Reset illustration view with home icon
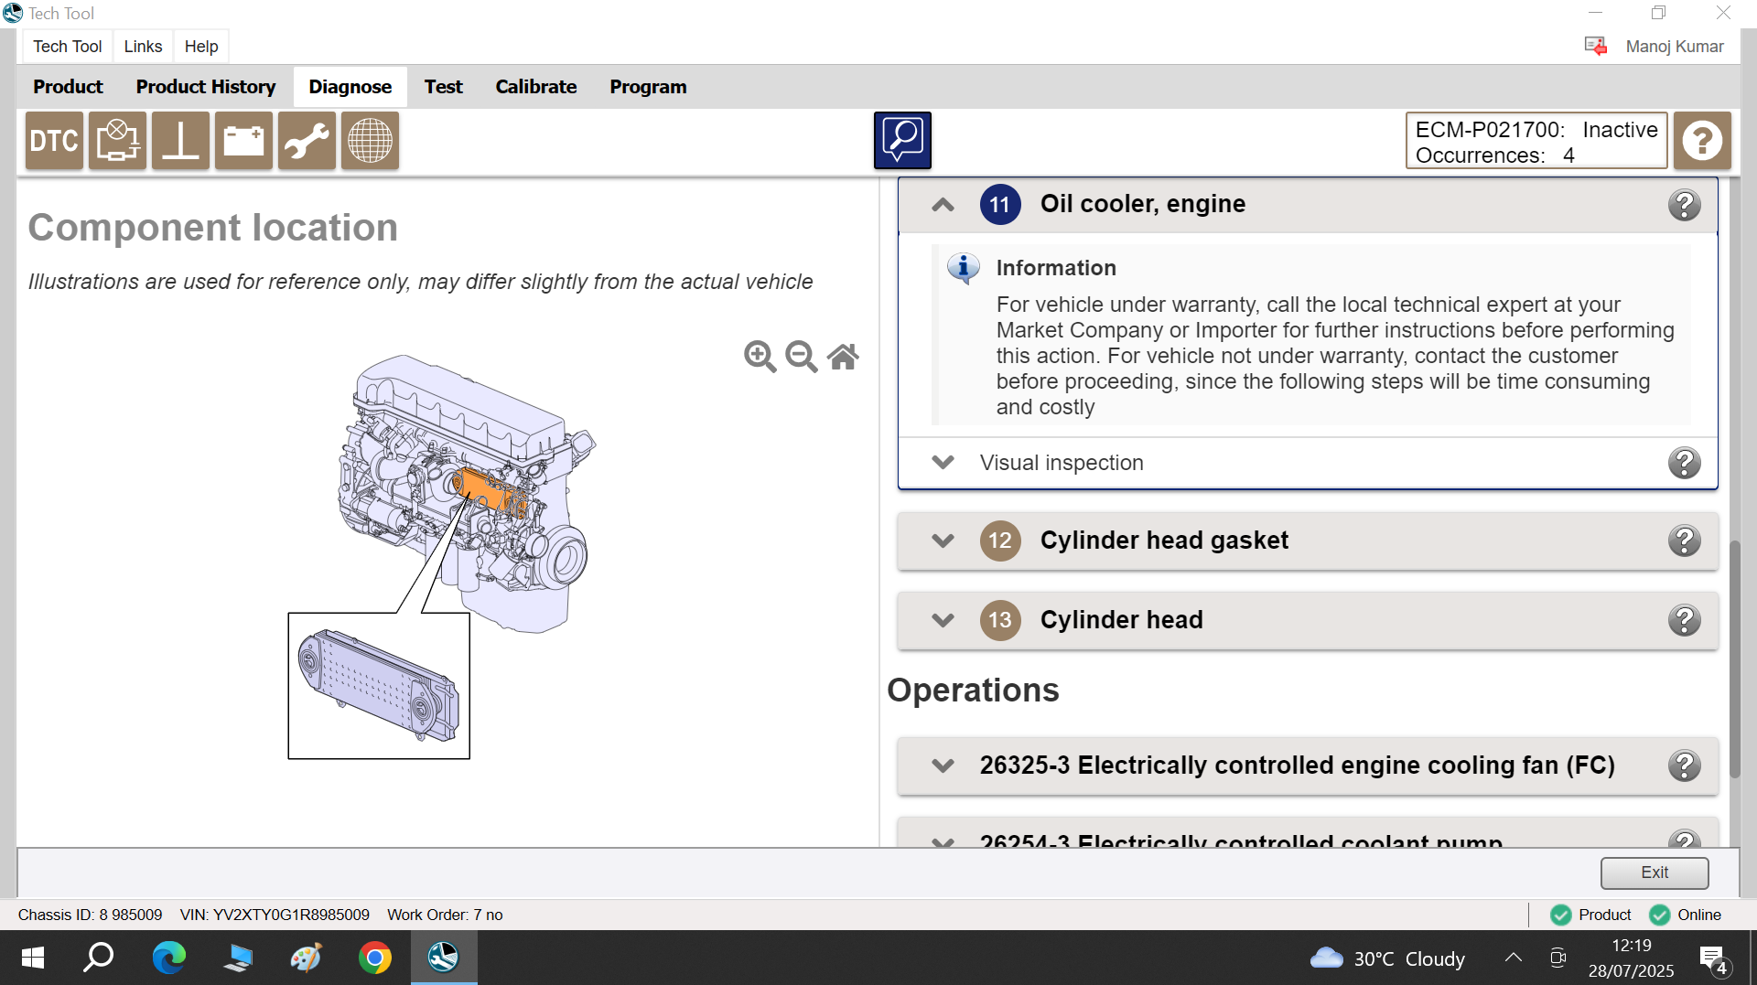 tap(843, 356)
